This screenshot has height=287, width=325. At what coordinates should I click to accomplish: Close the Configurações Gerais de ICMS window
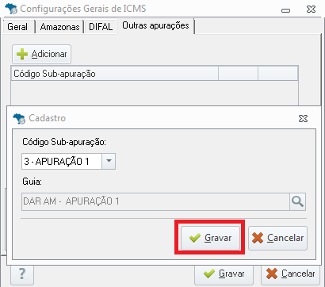(x=311, y=10)
